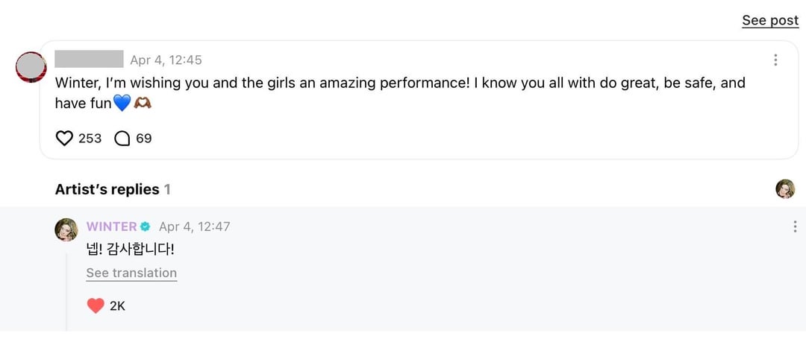
Task: Like the fan post with heart outline
Action: (65, 138)
